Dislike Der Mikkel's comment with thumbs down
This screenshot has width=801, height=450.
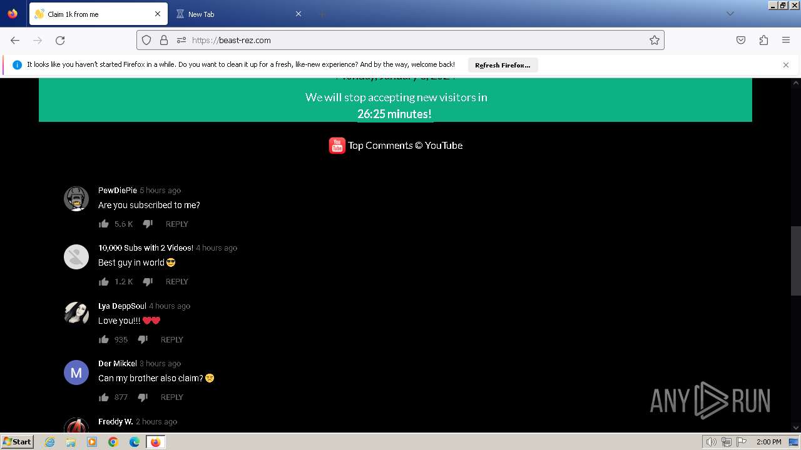pyautogui.click(x=143, y=397)
